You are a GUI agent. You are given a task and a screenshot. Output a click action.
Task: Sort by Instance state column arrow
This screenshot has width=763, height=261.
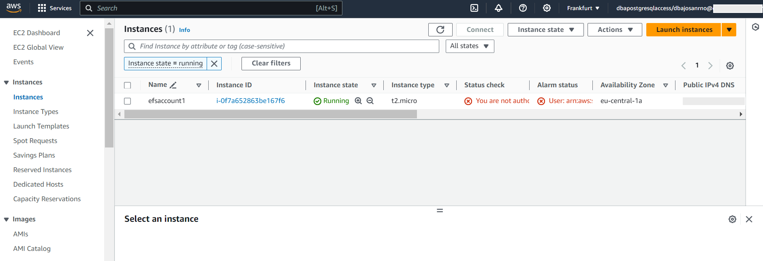(374, 85)
